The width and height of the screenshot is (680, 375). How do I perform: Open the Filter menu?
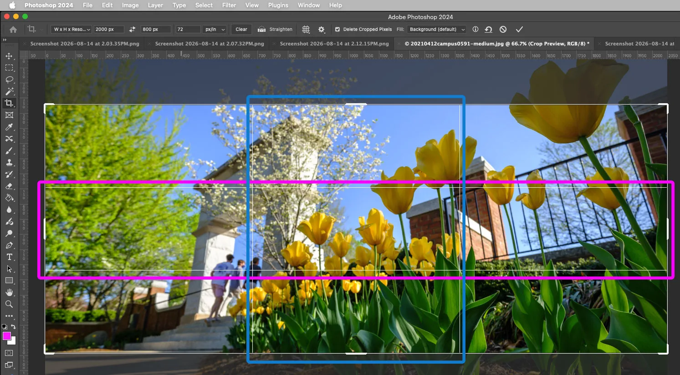(x=229, y=5)
